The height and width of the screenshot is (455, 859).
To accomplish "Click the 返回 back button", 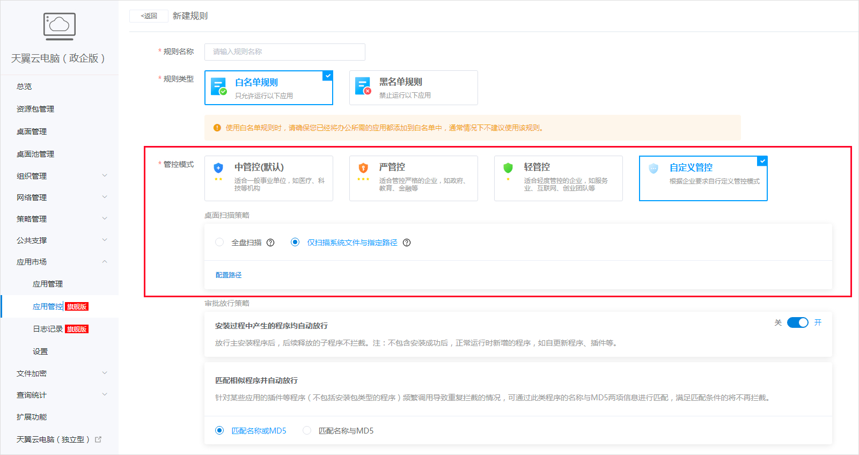I will (x=149, y=16).
